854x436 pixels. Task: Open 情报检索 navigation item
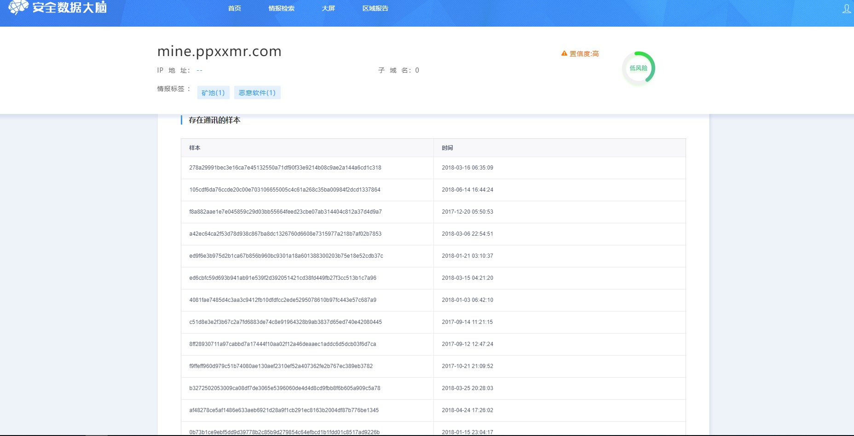coord(282,8)
